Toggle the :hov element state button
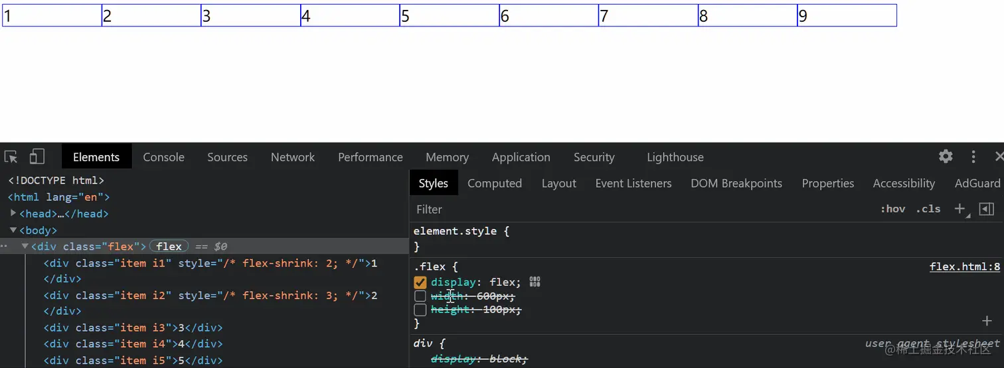 pos(892,209)
